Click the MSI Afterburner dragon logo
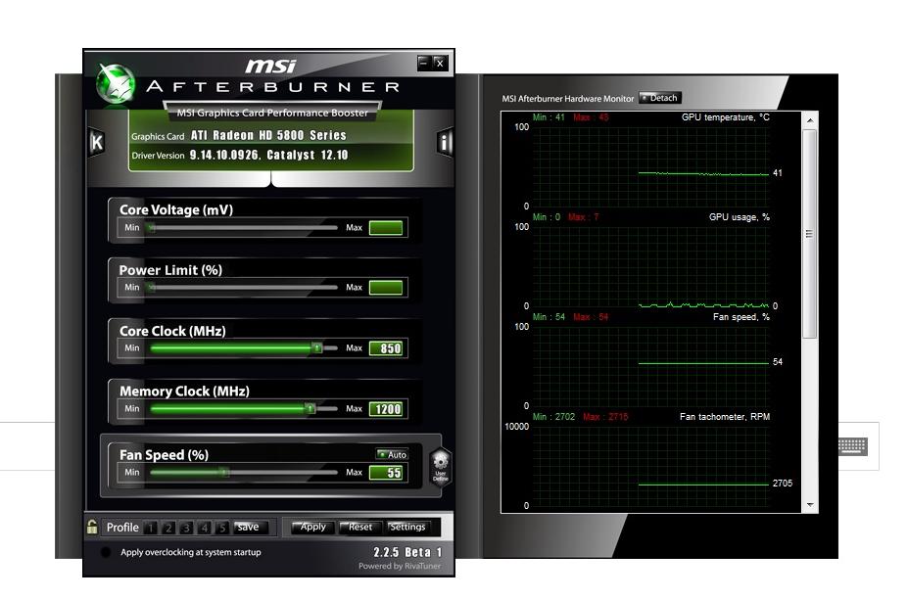 (x=116, y=84)
